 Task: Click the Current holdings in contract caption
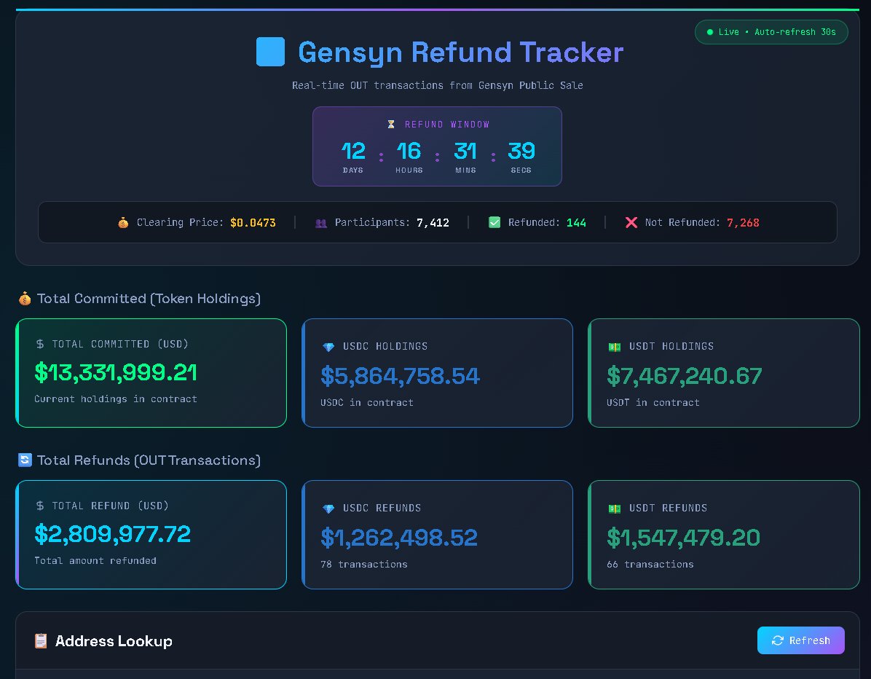click(x=116, y=399)
